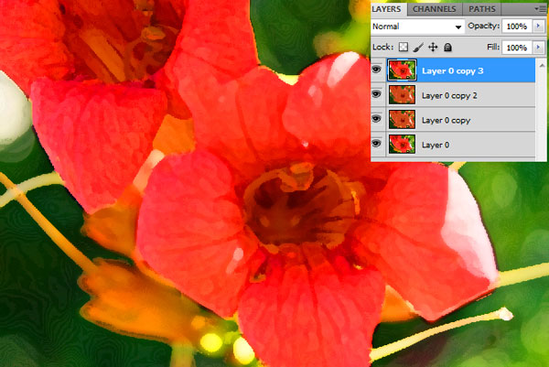Select the "Layer 0" layer name
The width and height of the screenshot is (549, 367).
(x=436, y=145)
